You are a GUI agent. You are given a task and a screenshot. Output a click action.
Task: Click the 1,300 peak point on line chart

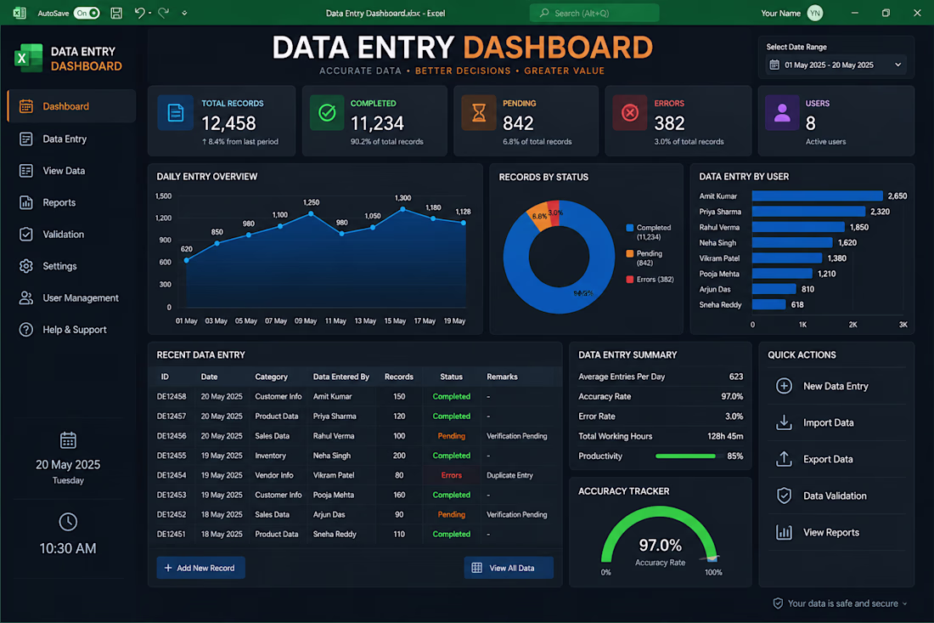pos(403,209)
